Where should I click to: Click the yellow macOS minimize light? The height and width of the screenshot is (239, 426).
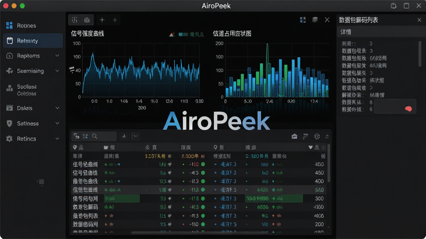coord(14,6)
